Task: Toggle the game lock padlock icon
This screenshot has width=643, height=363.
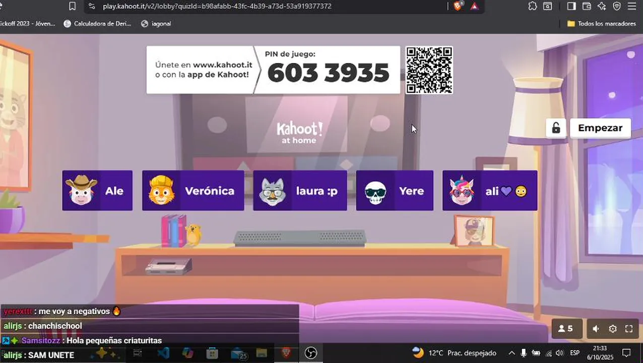Action: [x=556, y=128]
